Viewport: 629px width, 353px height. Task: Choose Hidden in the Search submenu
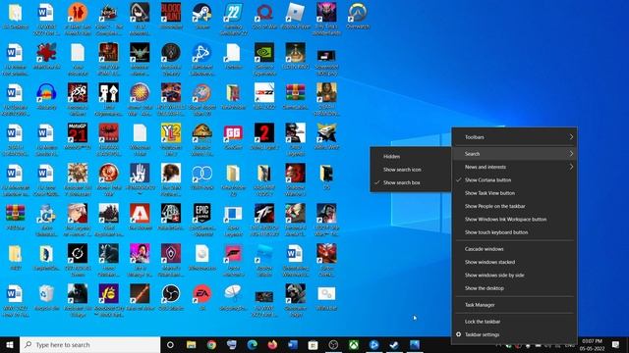(x=411, y=157)
